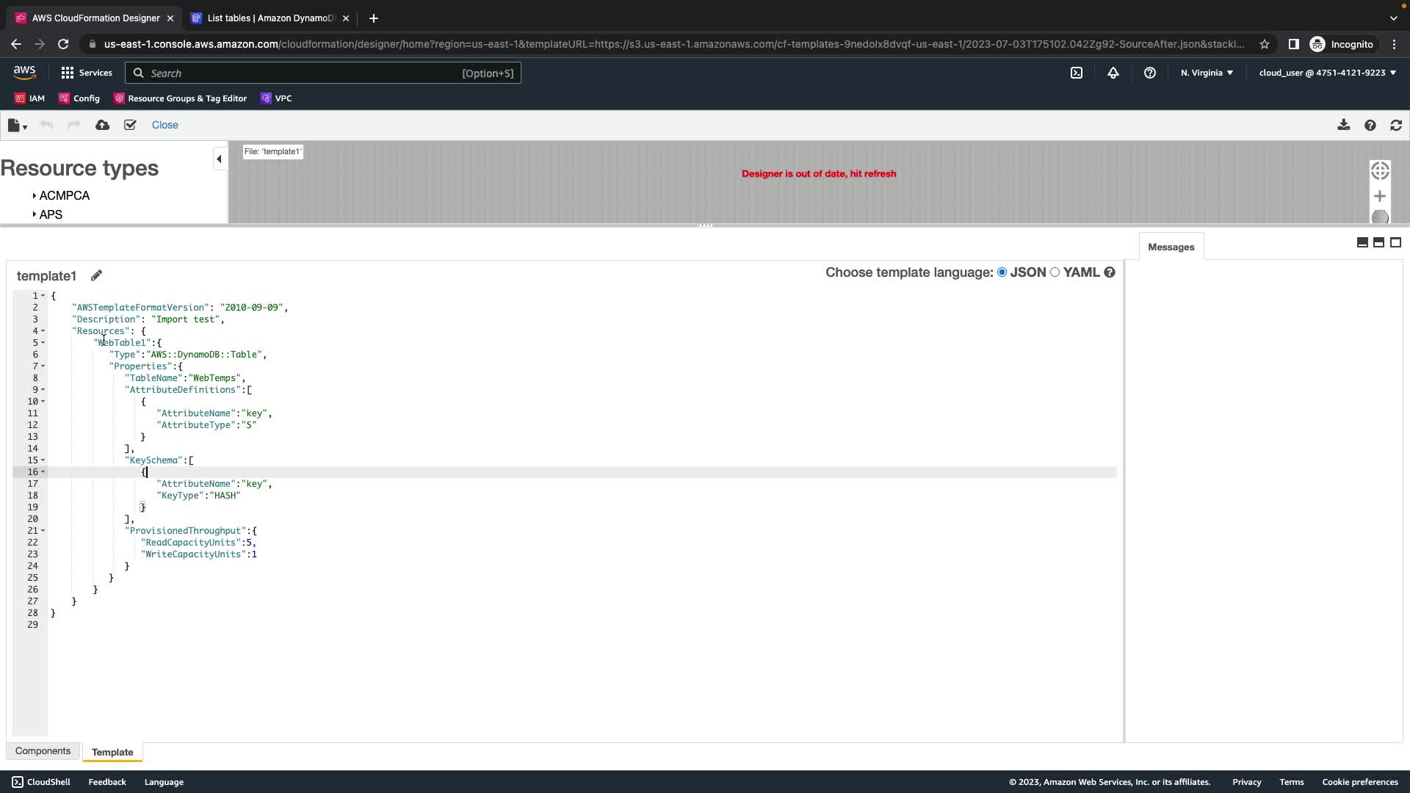The image size is (1410, 793).
Task: Open the notifications bell icon
Action: click(x=1113, y=73)
